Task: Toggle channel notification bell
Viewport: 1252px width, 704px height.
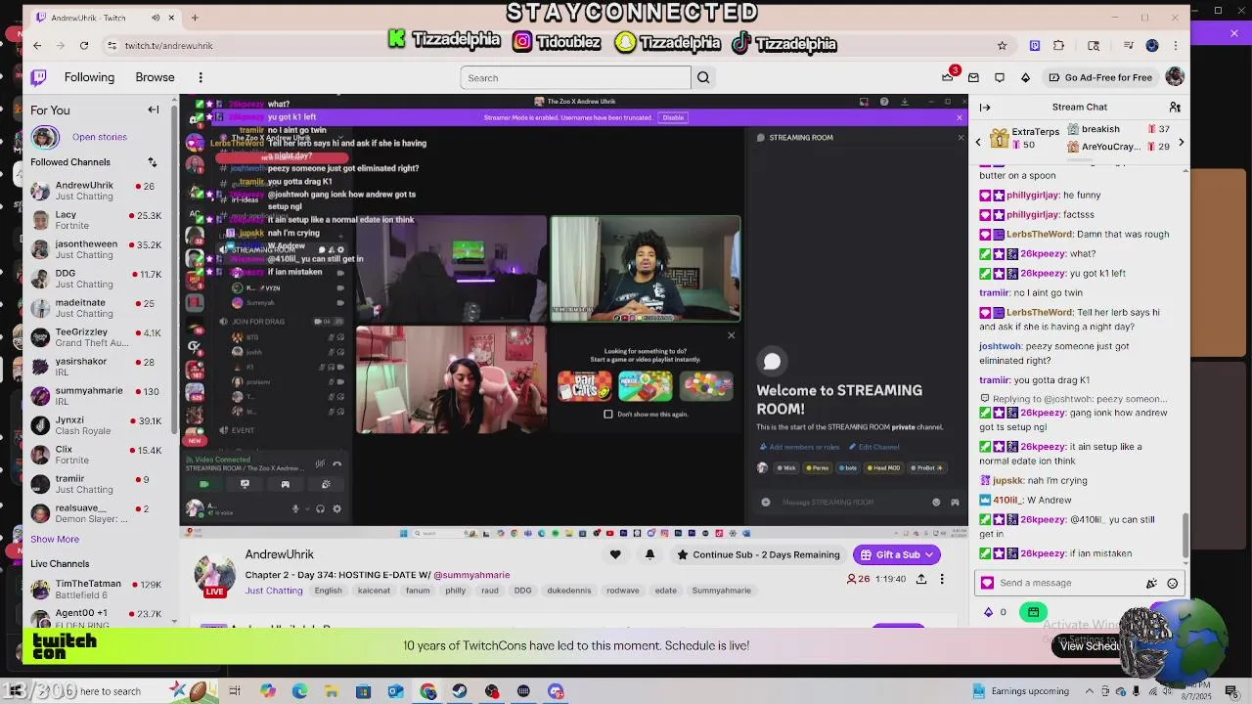Action: (x=649, y=554)
